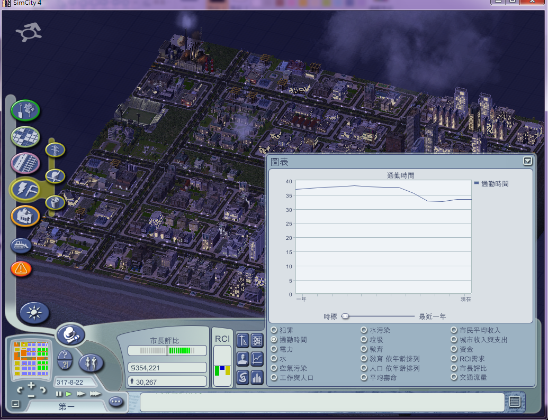
Task: Select the 人口 依年齡排列 radio button
Action: [364, 368]
